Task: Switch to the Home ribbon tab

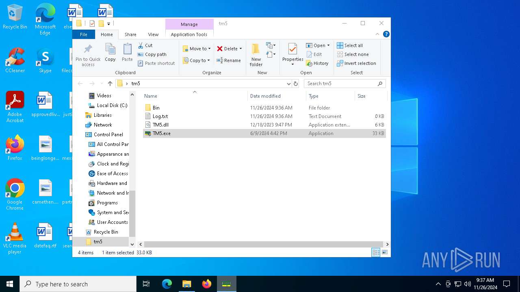Action: [107, 34]
